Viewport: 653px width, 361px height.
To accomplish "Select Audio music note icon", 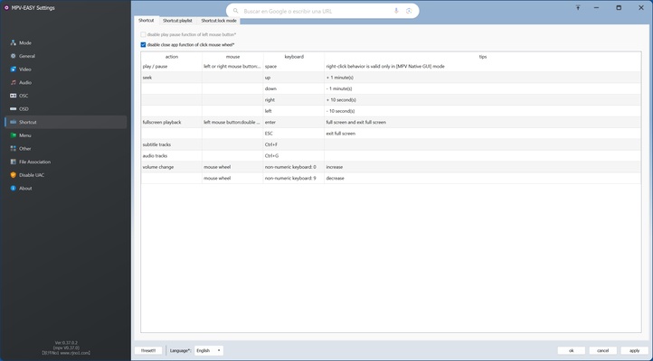I will click(x=13, y=83).
